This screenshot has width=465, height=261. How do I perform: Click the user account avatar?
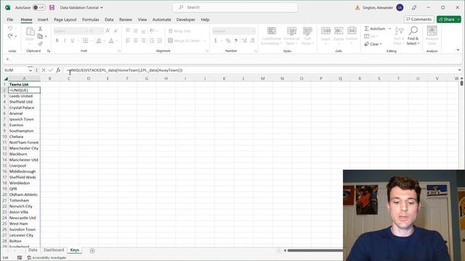[400, 7]
